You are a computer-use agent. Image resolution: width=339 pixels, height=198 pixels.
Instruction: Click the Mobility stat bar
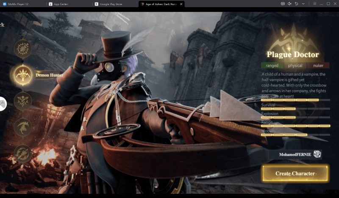(x=295, y=135)
